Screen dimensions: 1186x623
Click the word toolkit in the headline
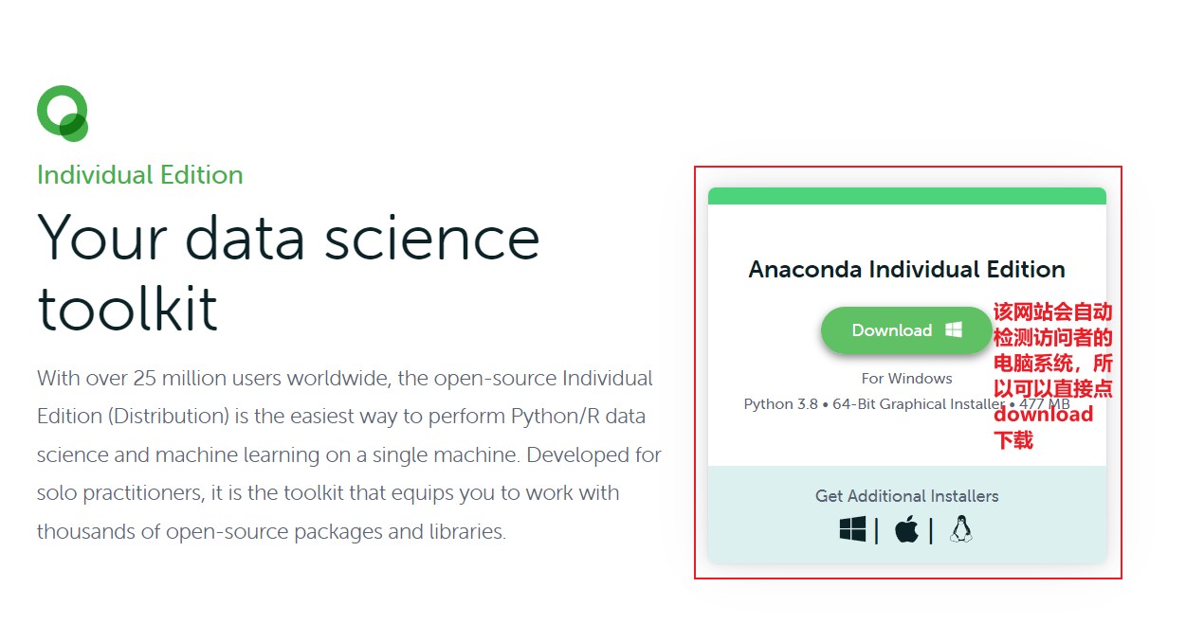127,307
